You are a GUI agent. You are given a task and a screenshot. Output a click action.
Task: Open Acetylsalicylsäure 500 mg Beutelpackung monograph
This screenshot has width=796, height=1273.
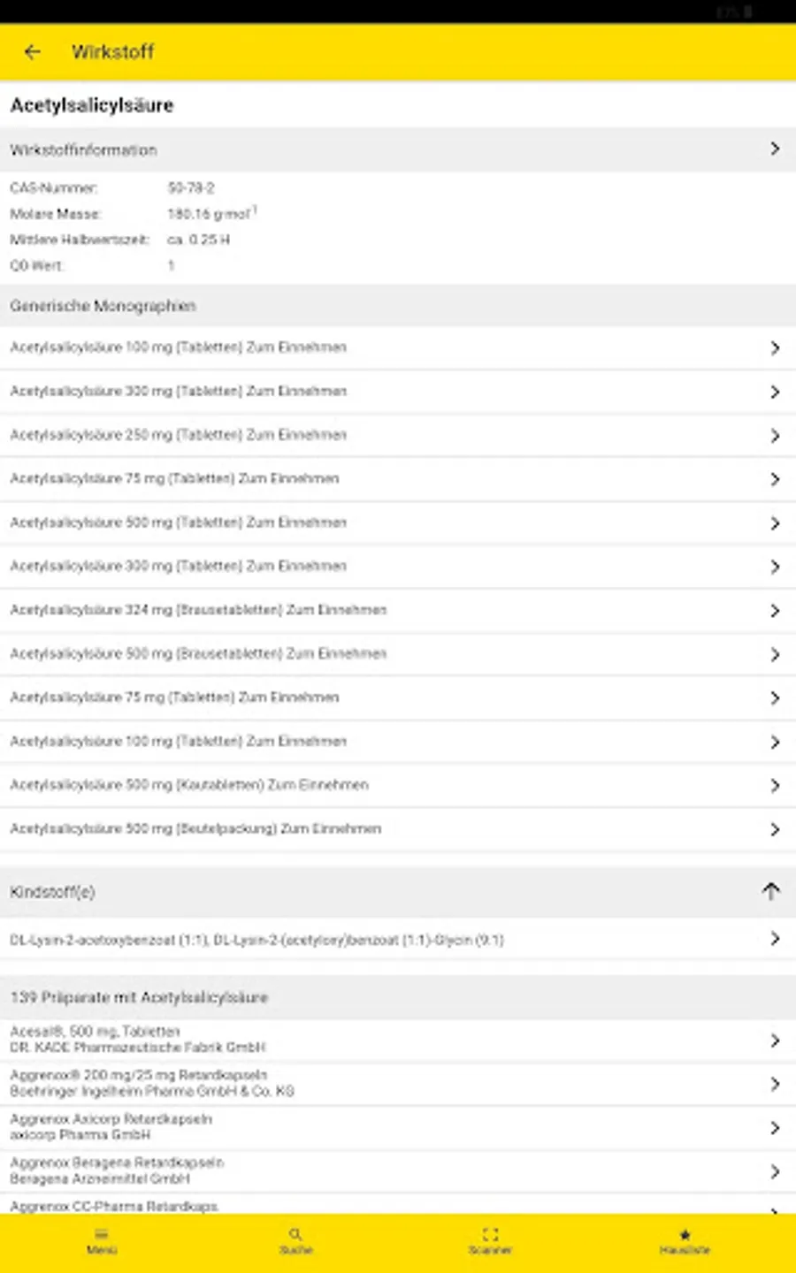[195, 829]
